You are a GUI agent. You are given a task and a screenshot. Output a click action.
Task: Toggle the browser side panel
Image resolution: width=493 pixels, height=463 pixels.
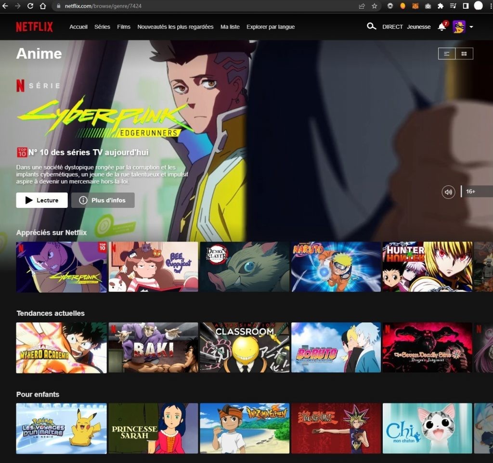pyautogui.click(x=466, y=6)
